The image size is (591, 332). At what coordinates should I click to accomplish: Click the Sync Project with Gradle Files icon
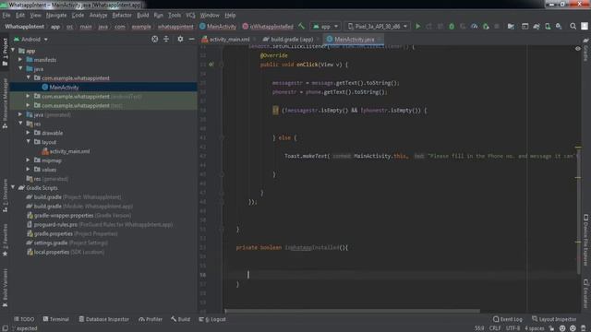[537, 27]
